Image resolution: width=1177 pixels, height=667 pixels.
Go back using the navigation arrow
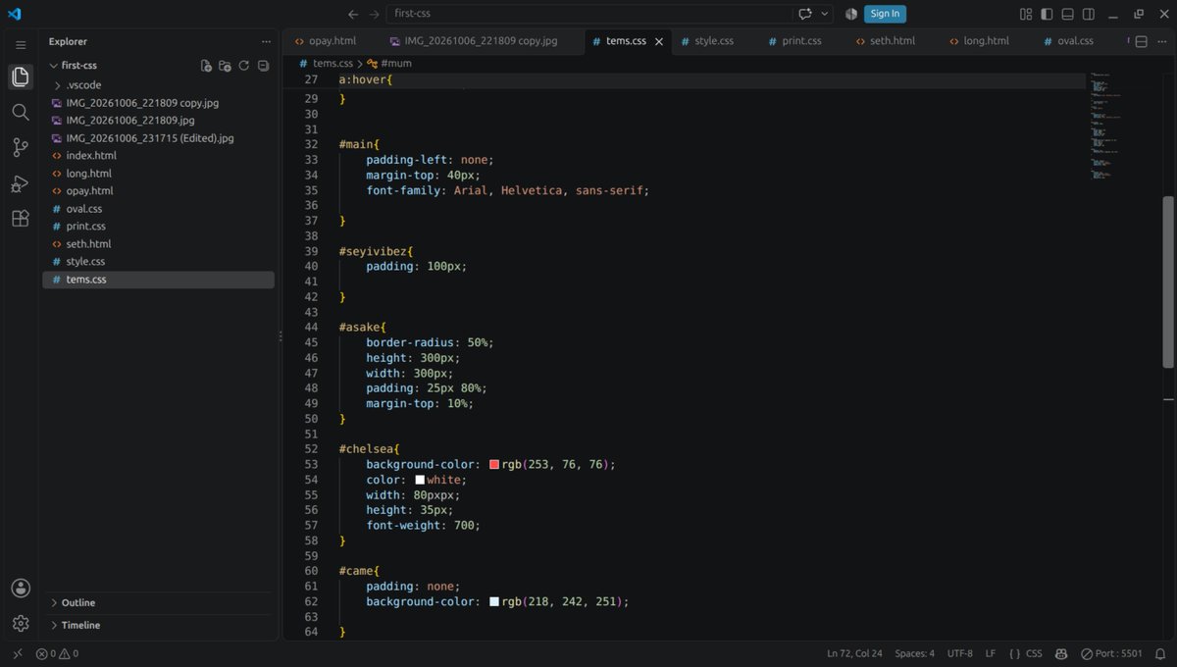click(353, 14)
